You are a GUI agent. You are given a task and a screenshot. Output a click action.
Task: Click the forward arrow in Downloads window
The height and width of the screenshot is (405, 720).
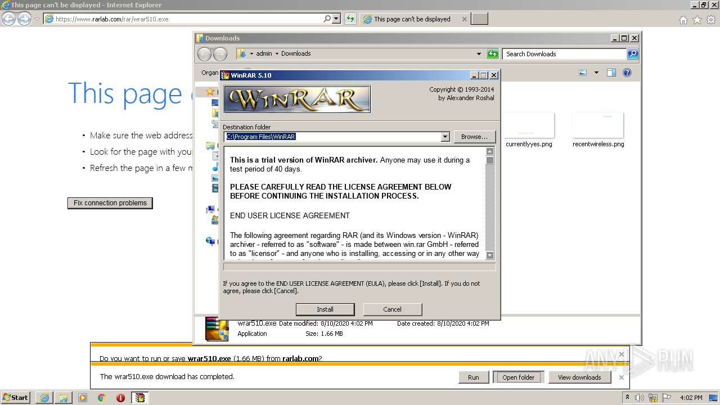220,54
